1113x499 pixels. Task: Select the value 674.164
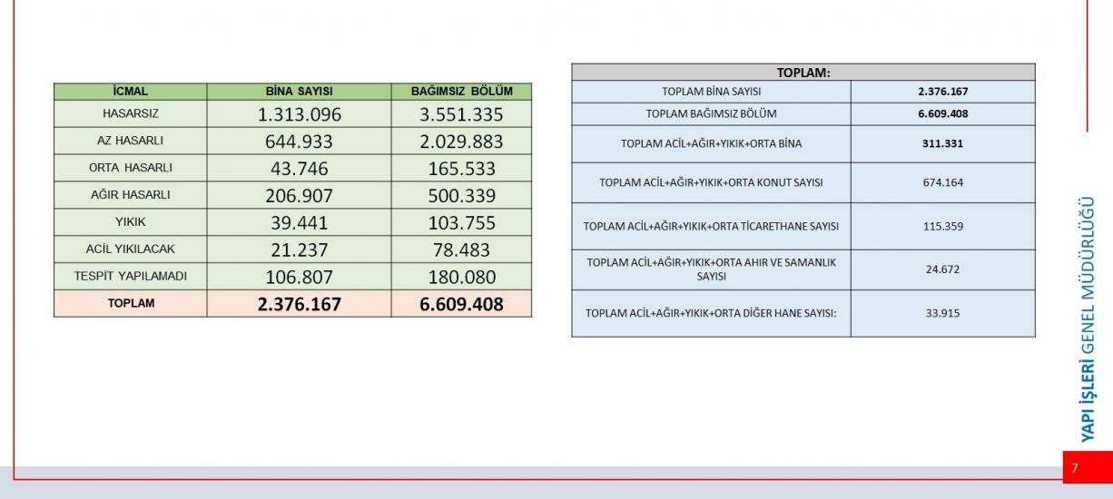(x=943, y=182)
